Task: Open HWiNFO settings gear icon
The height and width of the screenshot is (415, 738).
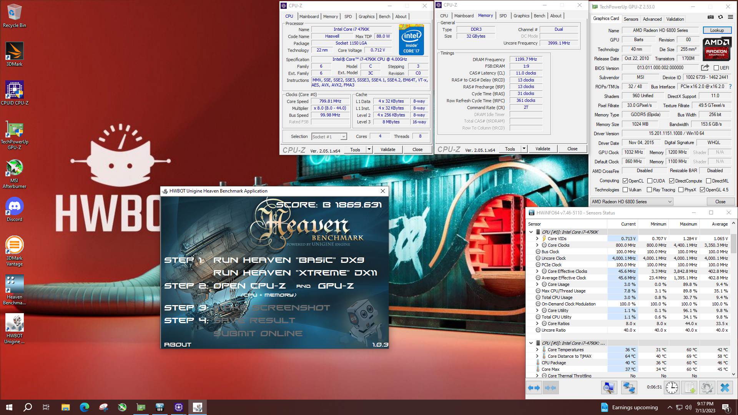Action: 707,388
